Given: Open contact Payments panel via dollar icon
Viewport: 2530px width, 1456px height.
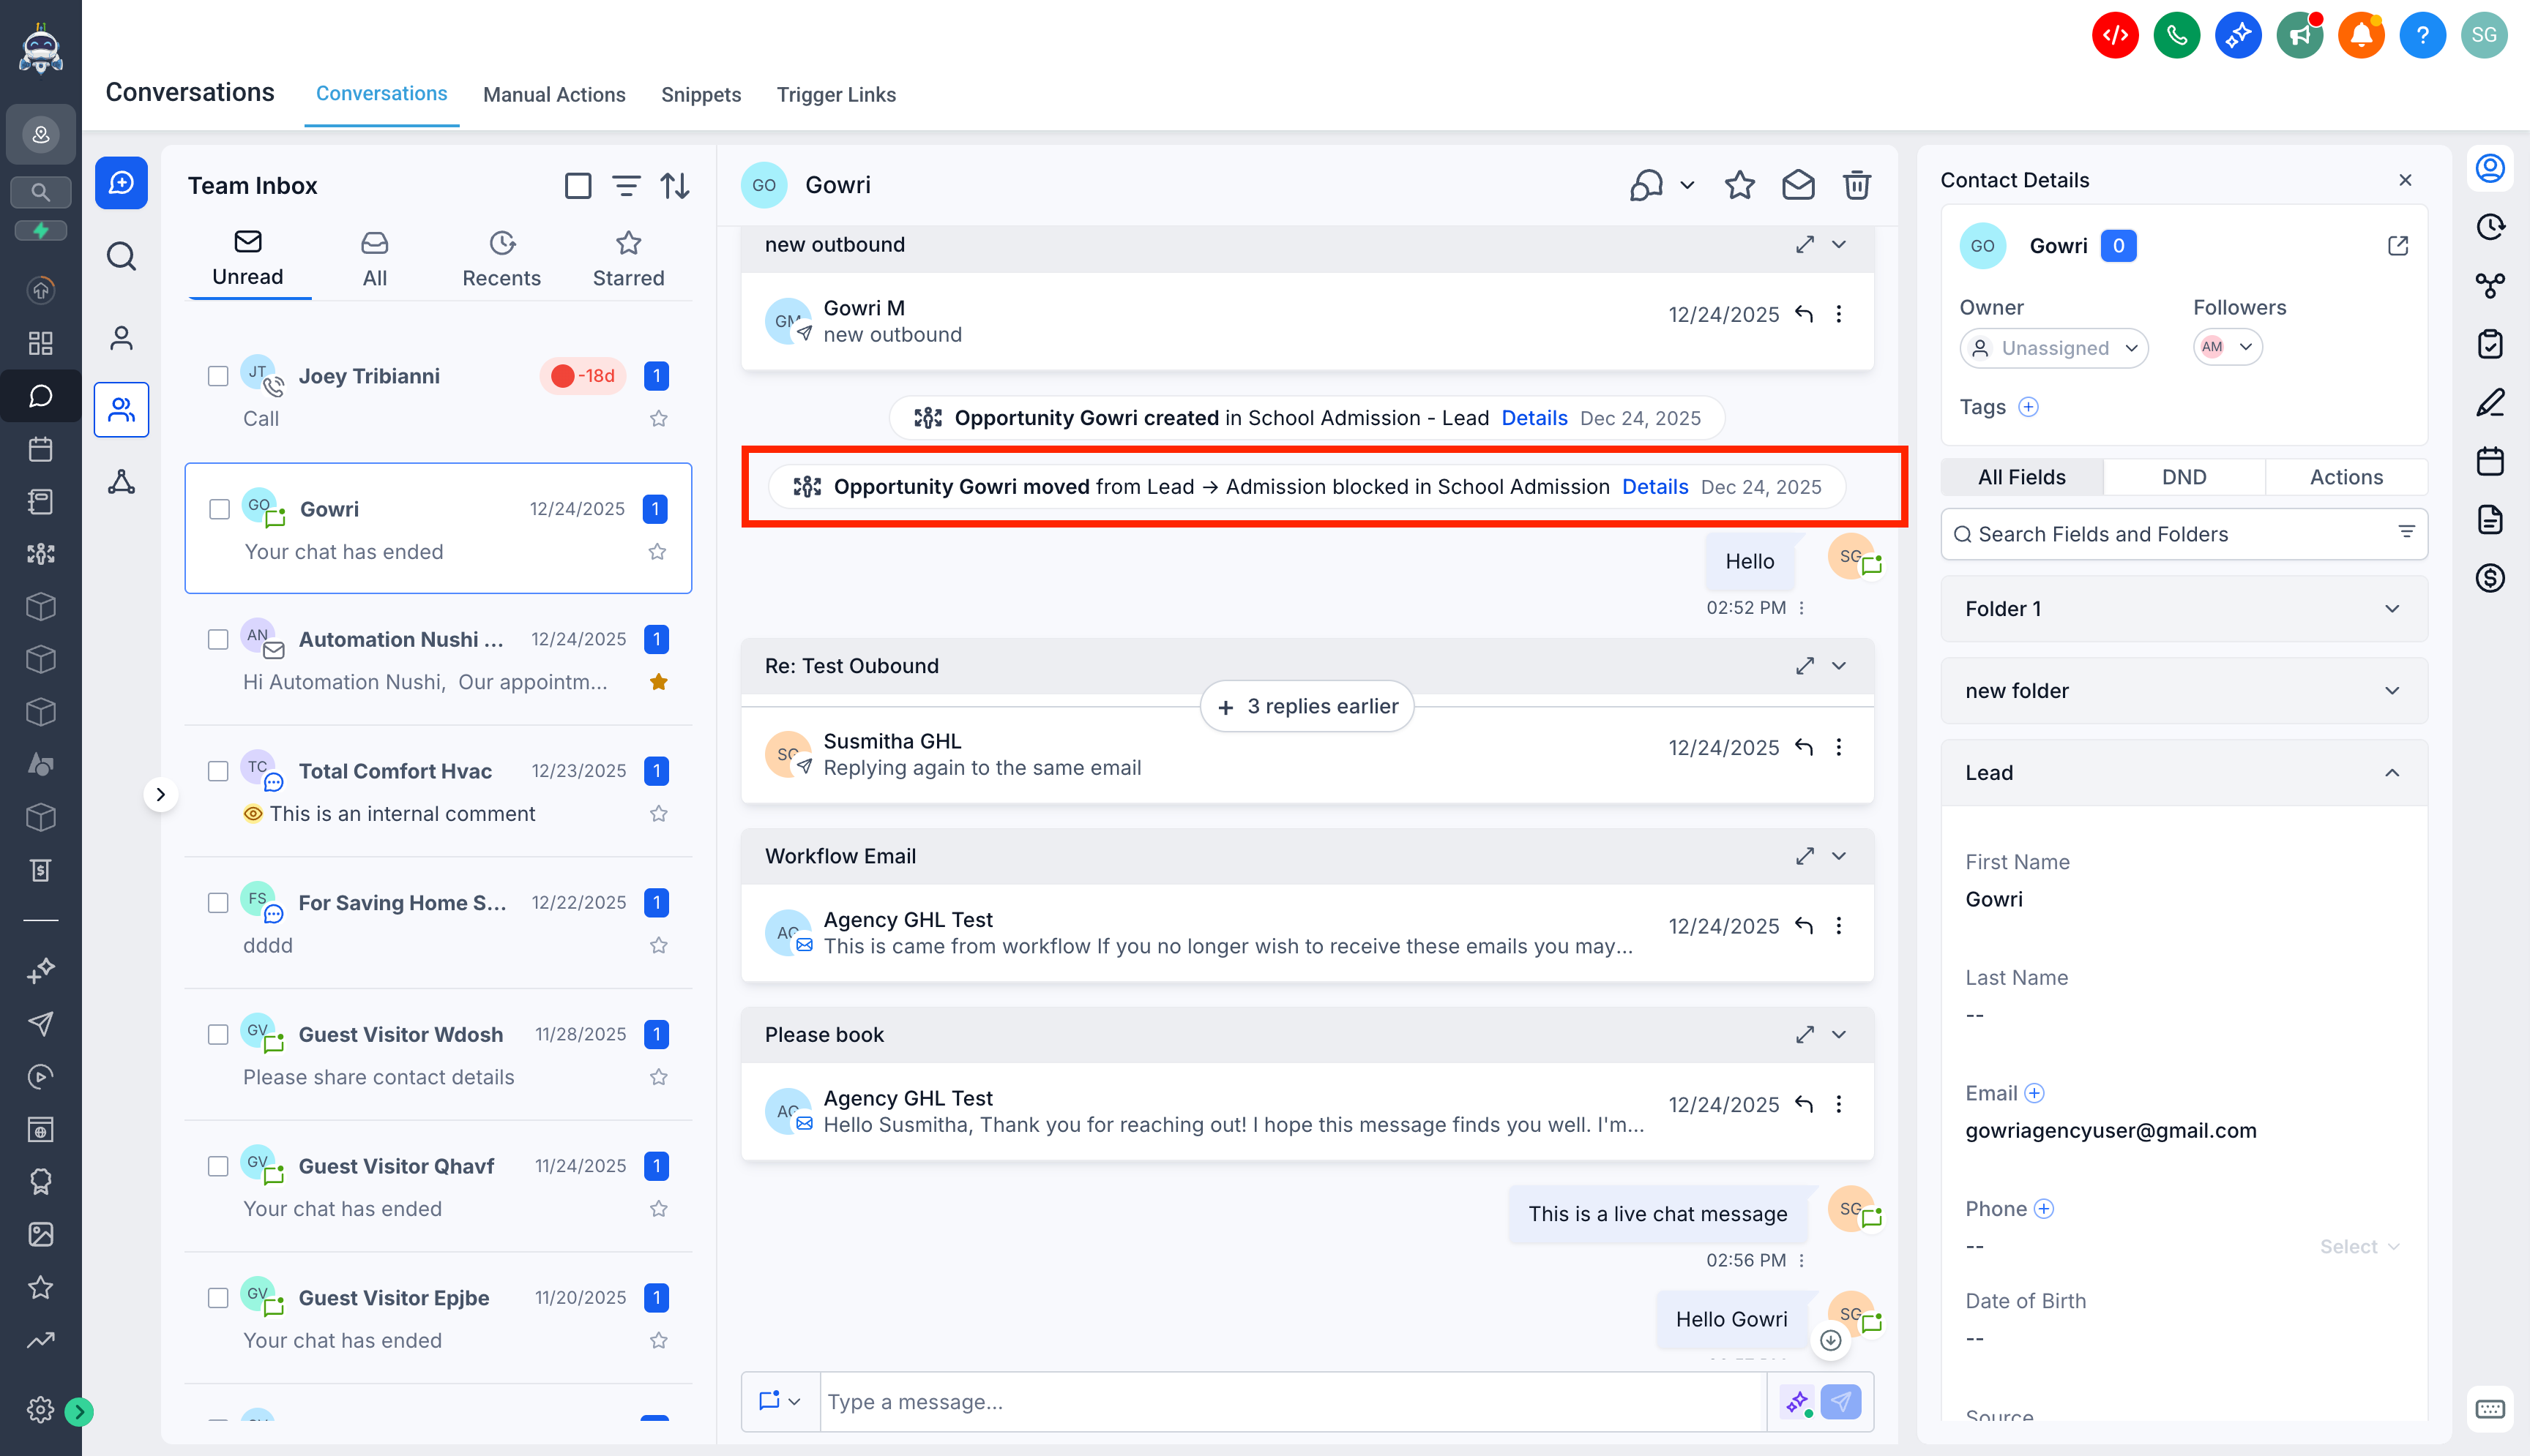Looking at the screenshot, I should coord(2491,578).
